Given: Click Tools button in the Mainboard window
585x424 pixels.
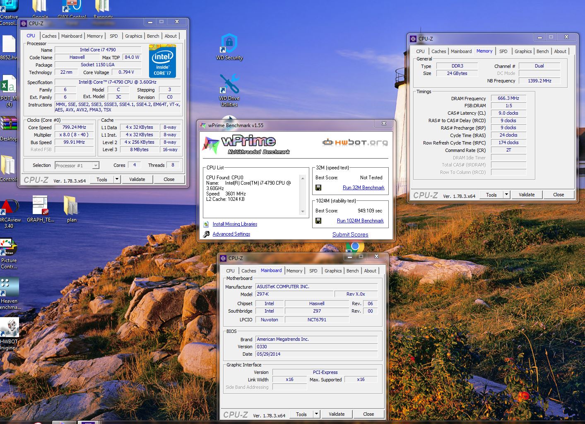Looking at the screenshot, I should (x=301, y=414).
